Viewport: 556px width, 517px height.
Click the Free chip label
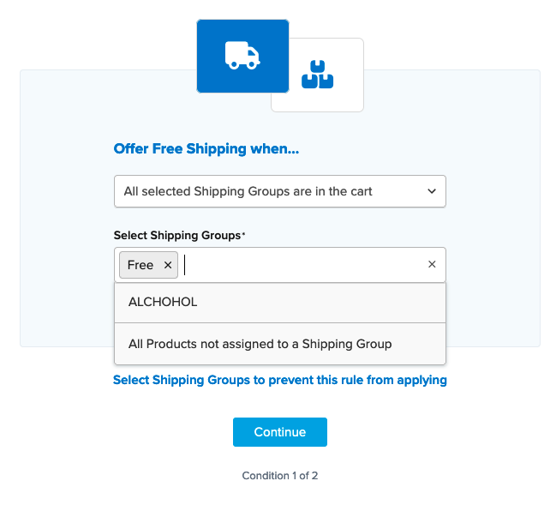coord(140,265)
